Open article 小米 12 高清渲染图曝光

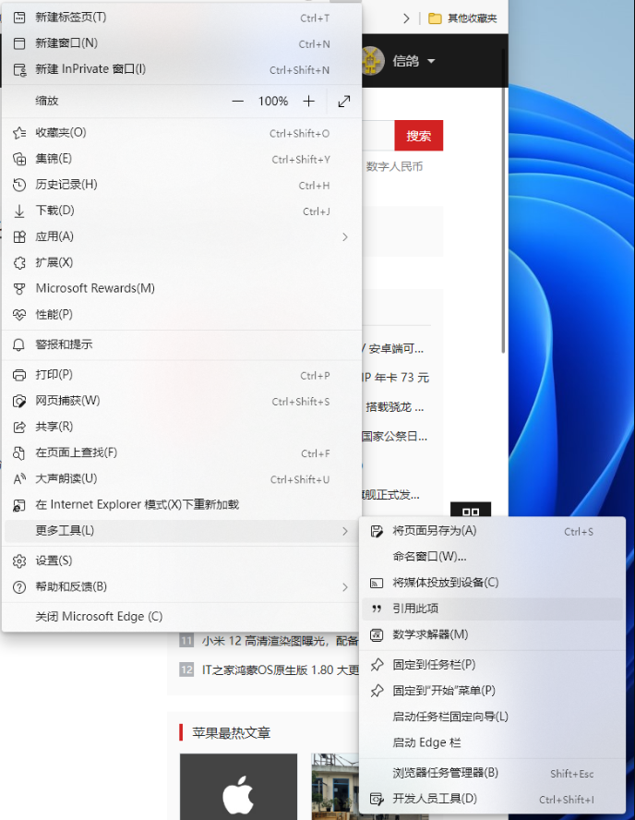coord(280,641)
